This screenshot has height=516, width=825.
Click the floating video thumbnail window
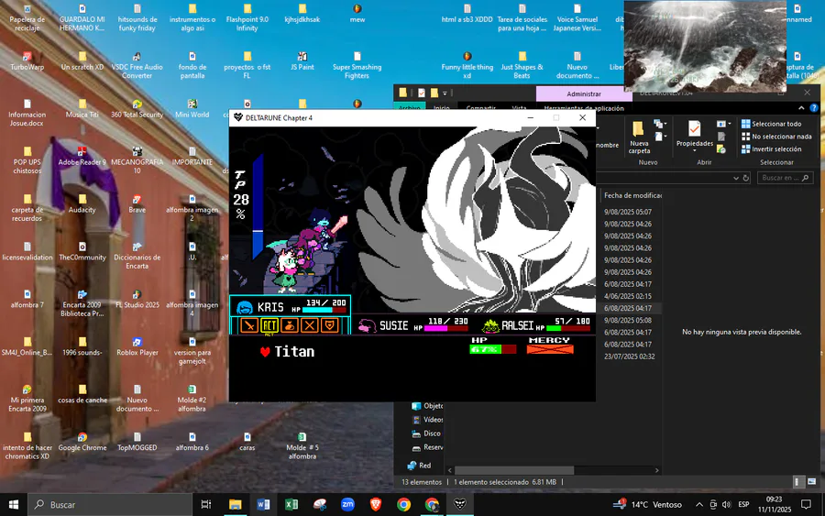(x=705, y=47)
